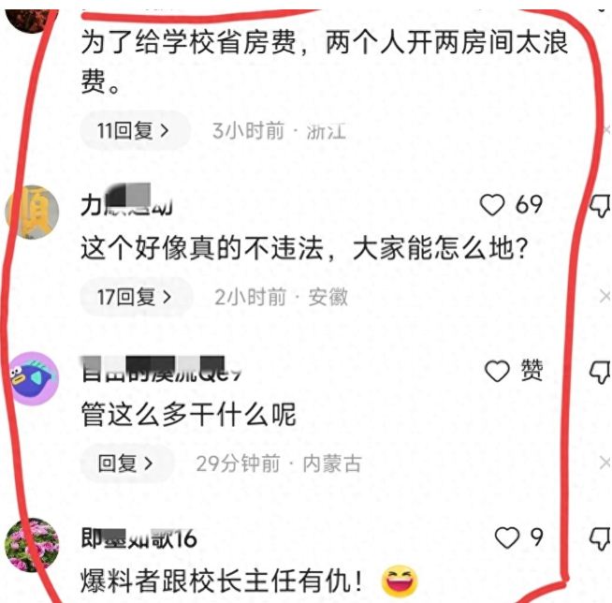Open the 回复 button under 内蒙古 comment
The height and width of the screenshot is (603, 612).
pyautogui.click(x=127, y=463)
